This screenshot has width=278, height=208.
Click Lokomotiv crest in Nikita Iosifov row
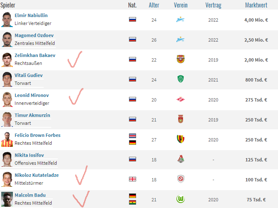pos(181,159)
